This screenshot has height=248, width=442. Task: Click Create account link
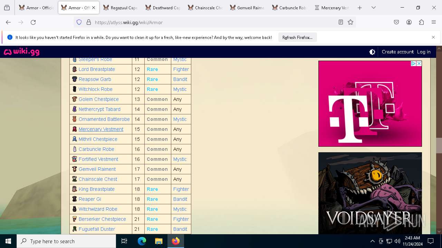pos(397,52)
